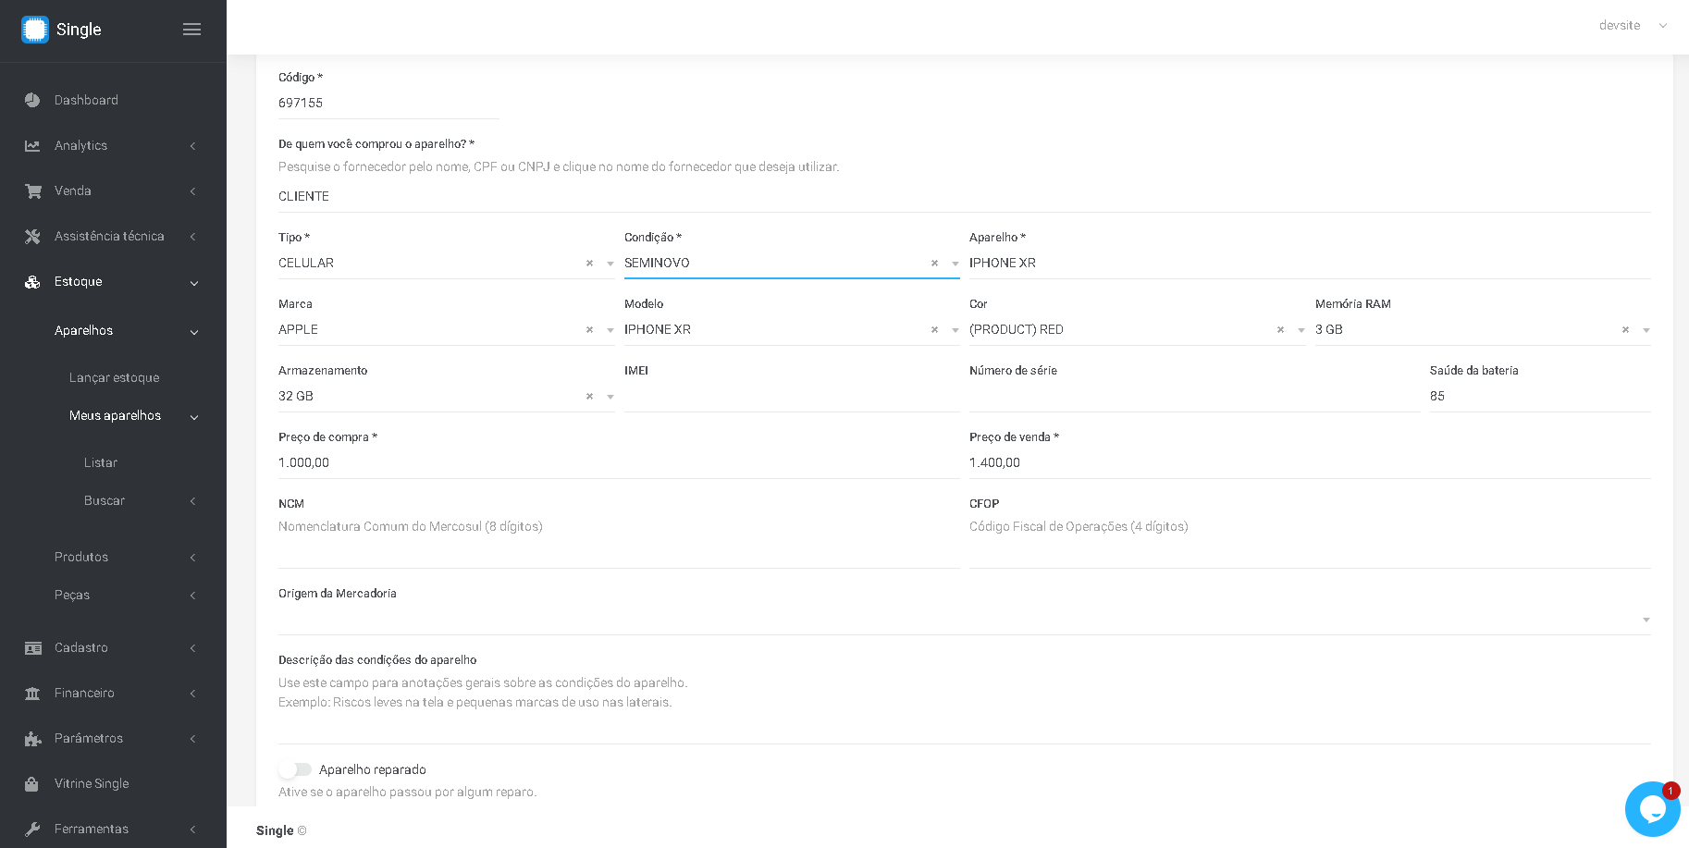The image size is (1689, 848).
Task: Open the Listar menu item
Action: (101, 462)
